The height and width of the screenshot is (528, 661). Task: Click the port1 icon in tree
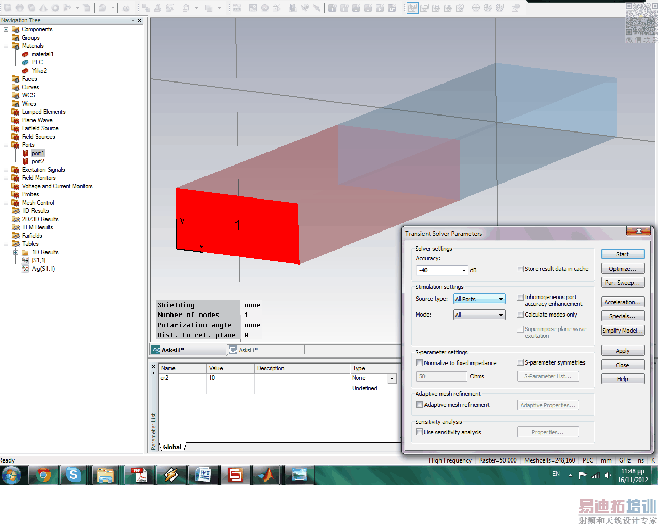[26, 153]
